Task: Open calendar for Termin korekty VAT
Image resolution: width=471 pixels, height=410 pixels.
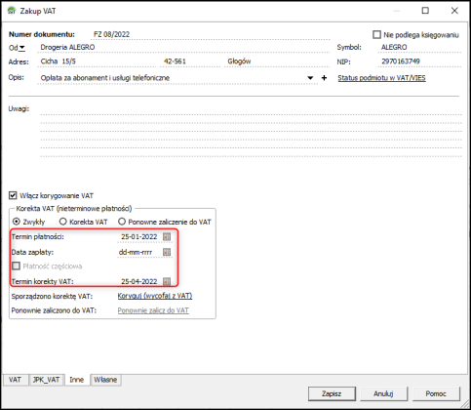Action: (x=167, y=282)
